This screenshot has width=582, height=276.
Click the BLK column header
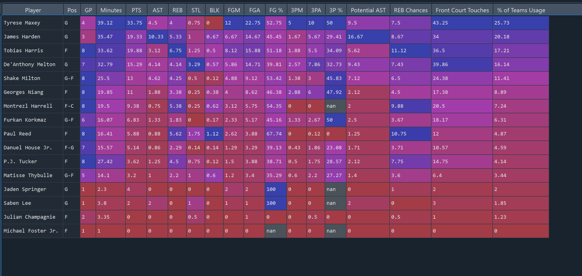[x=214, y=10]
